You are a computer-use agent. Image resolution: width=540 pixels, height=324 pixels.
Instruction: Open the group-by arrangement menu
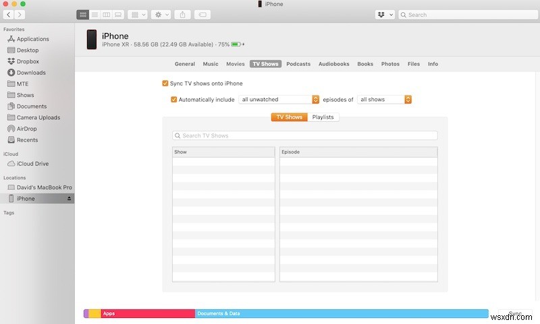(138, 15)
